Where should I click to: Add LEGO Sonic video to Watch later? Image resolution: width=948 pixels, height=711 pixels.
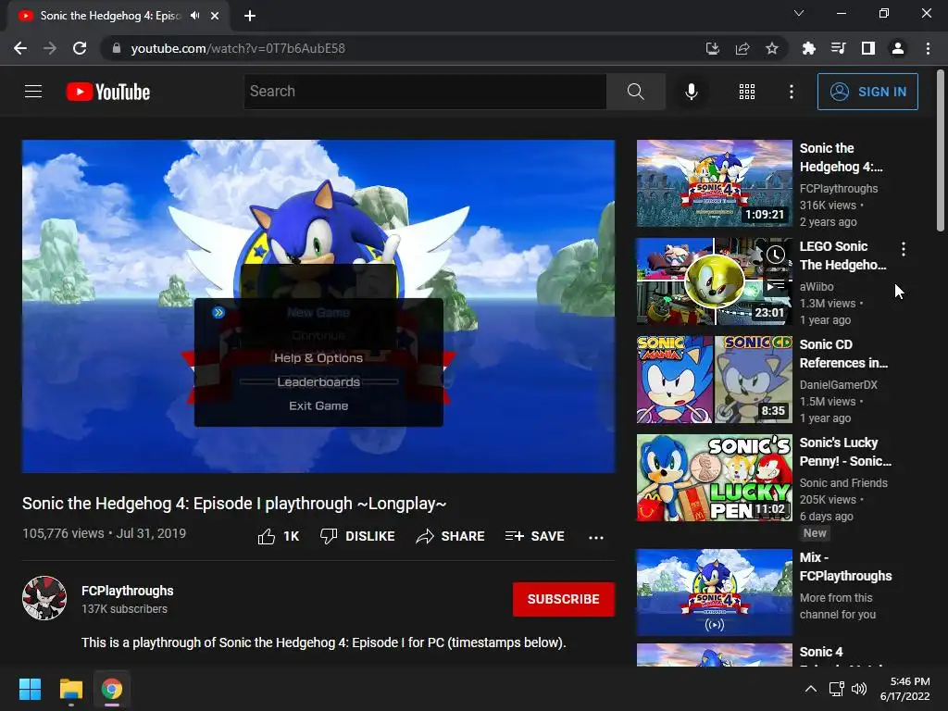(776, 256)
